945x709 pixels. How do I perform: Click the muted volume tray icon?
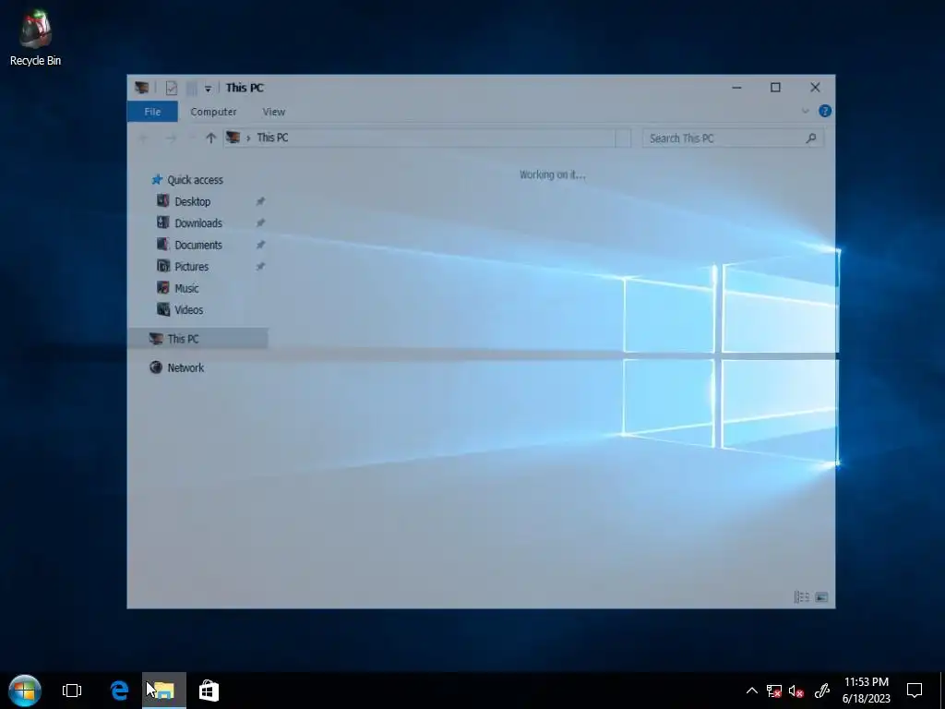point(796,691)
